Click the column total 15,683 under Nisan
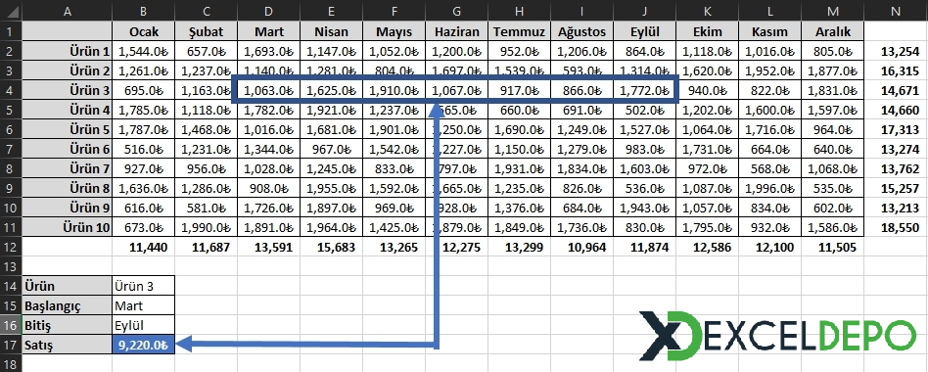Viewport: 928px width, 372px height. coord(332,247)
